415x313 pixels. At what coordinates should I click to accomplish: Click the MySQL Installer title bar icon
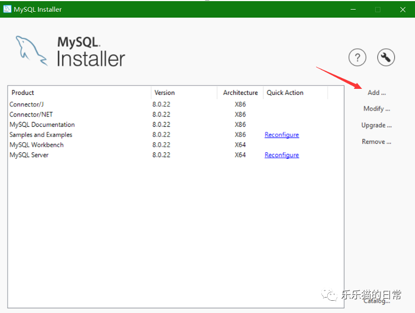point(7,9)
